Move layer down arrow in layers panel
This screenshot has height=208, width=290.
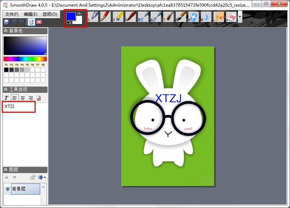pos(15,177)
